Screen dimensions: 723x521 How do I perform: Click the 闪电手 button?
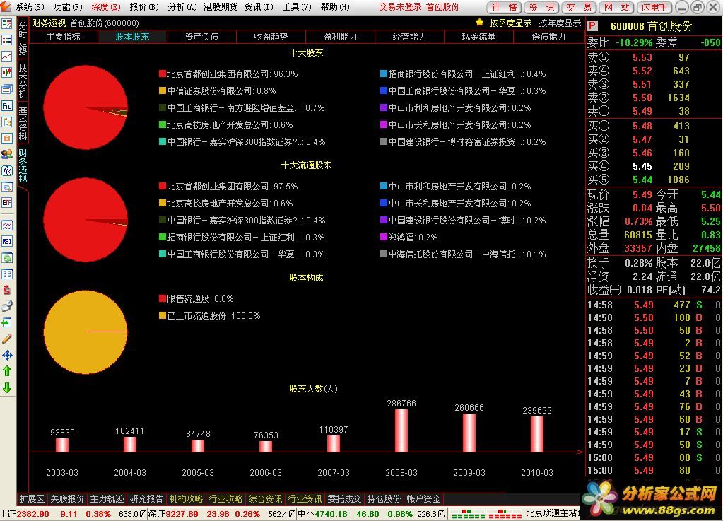click(654, 7)
